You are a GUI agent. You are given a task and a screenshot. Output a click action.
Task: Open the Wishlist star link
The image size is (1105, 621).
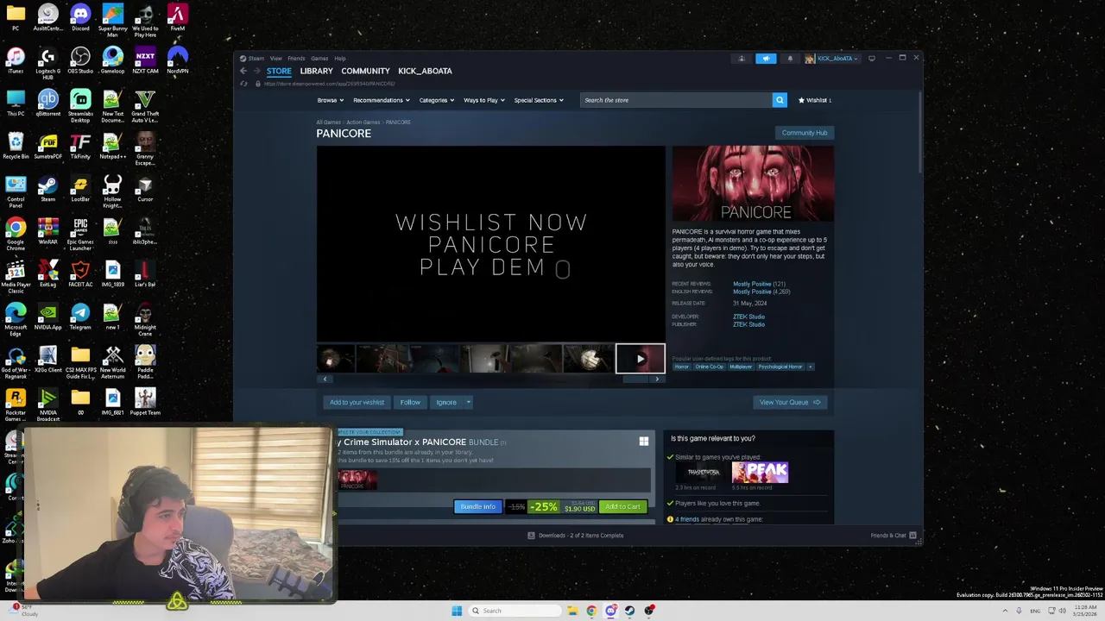coord(815,100)
